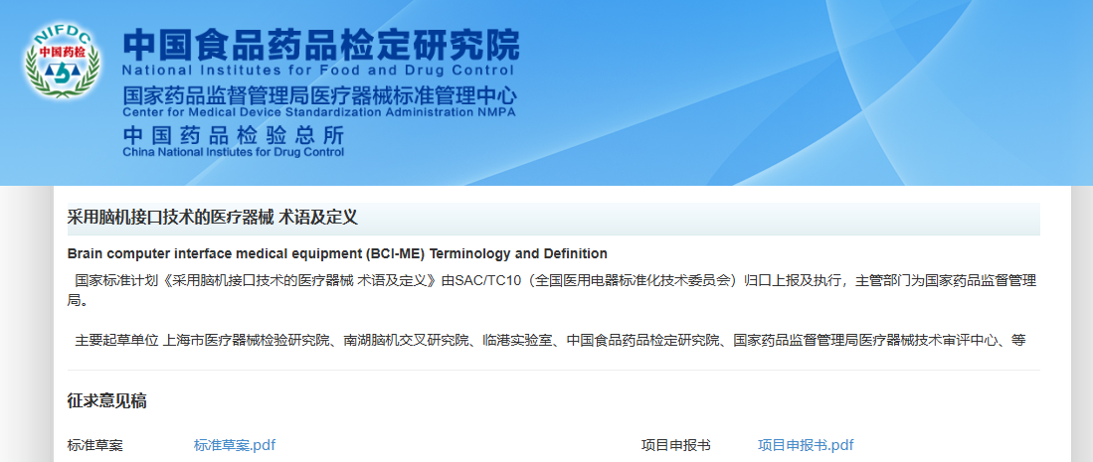Click the 中国药品检验总所 heading
Screen dimensions: 1093x462
tap(233, 135)
